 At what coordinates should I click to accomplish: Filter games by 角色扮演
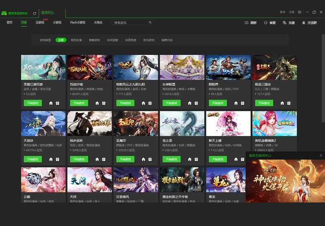[x=76, y=40]
